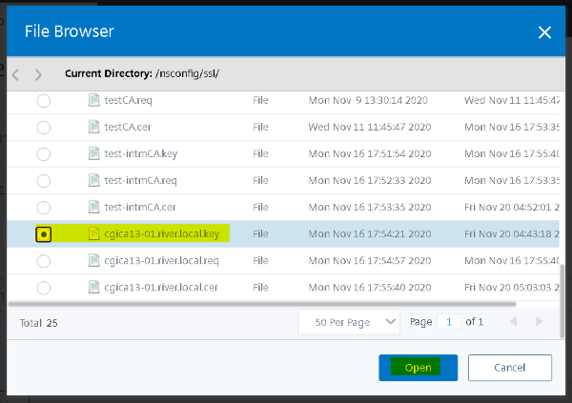
Task: Click the file icon for test-intmCA.req
Action: pos(93,180)
